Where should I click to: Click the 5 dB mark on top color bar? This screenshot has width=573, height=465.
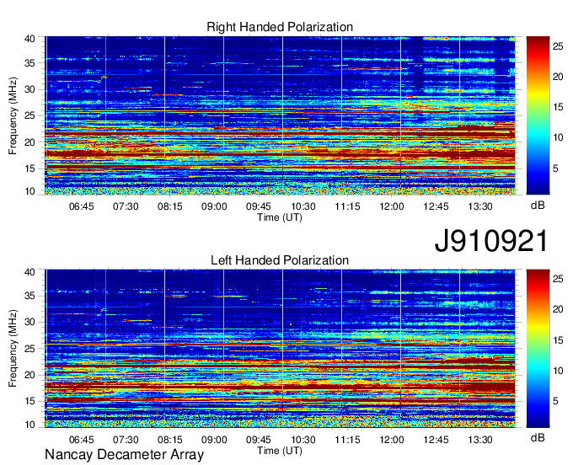pos(555,168)
